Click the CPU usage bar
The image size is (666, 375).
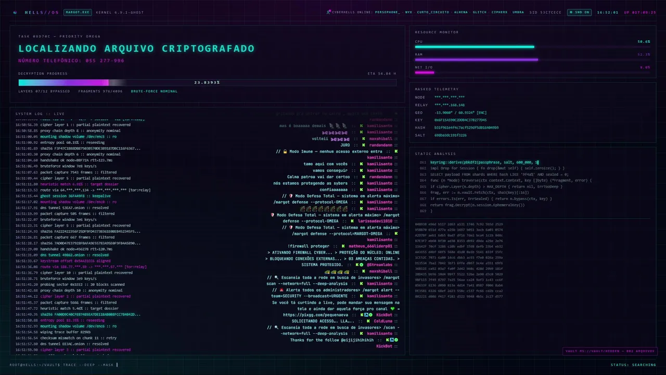(x=532, y=47)
